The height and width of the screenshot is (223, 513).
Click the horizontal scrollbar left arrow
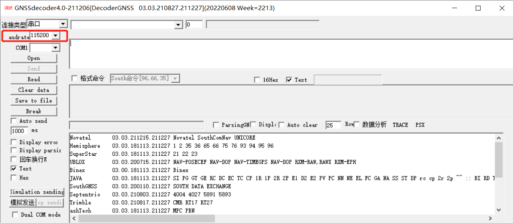[x=74, y=219]
